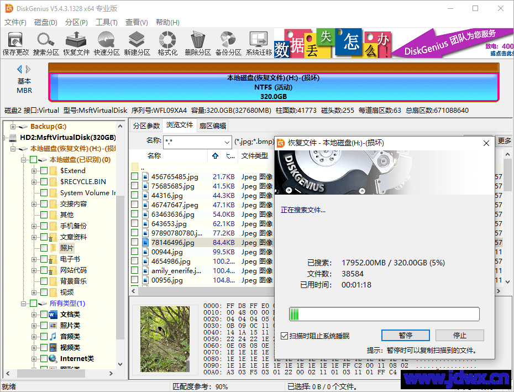Click the file icon of 78146496.jpg
This screenshot has height=392, width=514.
tap(145, 242)
